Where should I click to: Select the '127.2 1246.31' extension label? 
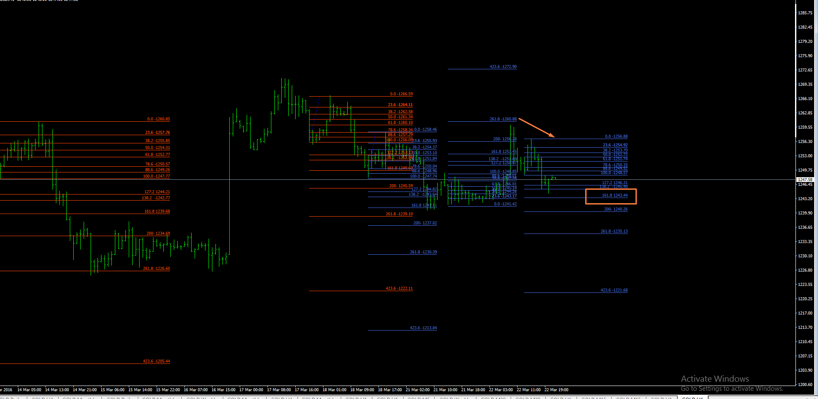click(x=615, y=183)
